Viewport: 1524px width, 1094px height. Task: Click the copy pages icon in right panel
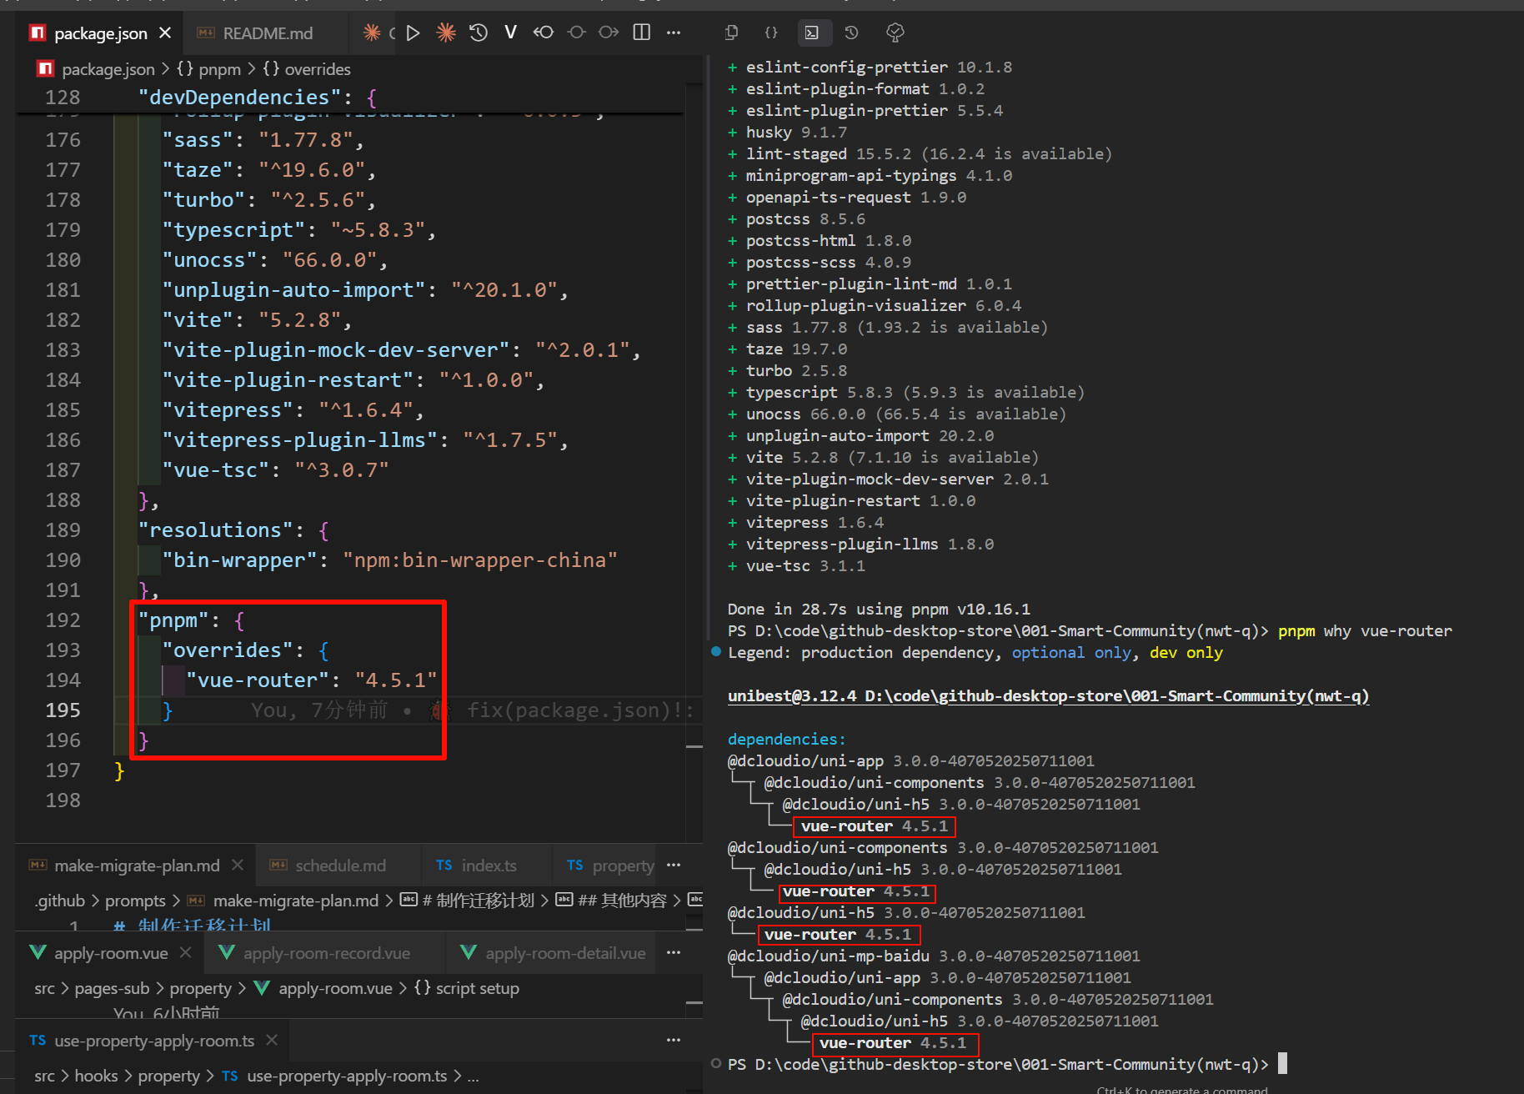click(731, 33)
